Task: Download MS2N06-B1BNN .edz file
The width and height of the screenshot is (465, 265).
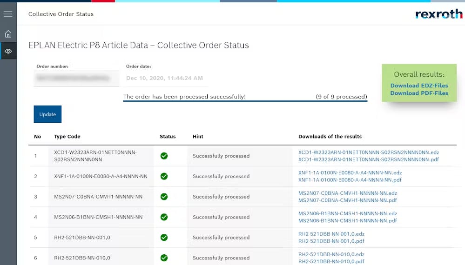Action: 348,213
